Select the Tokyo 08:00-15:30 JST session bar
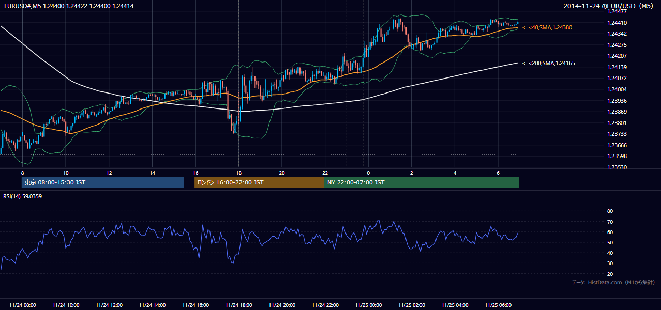Viewport: 661px width, 310px height. pos(102,182)
